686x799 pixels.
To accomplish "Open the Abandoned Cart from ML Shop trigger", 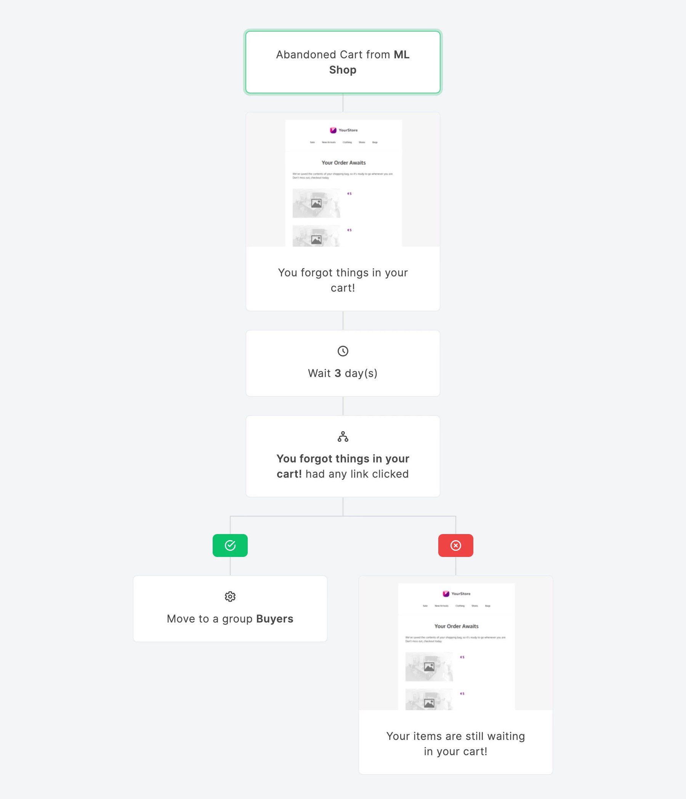I will point(343,62).
